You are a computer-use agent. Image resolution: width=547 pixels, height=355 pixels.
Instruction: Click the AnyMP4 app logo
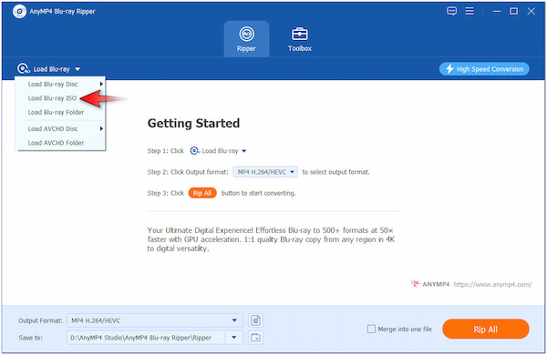(x=19, y=12)
